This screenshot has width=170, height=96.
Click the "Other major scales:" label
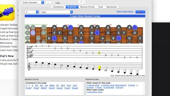click(x=95, y=90)
